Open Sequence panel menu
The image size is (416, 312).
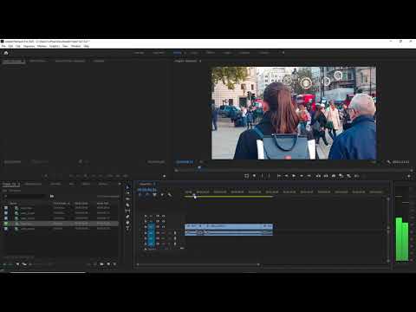point(154,184)
